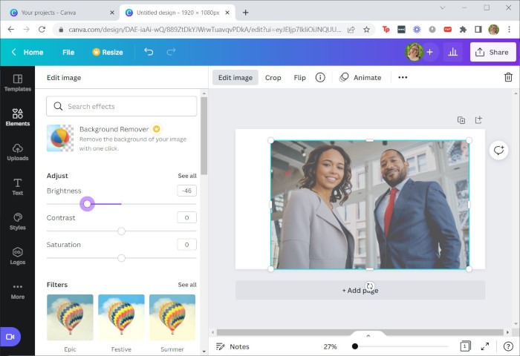Click the record video camera button
This screenshot has width=520, height=356.
point(10,337)
